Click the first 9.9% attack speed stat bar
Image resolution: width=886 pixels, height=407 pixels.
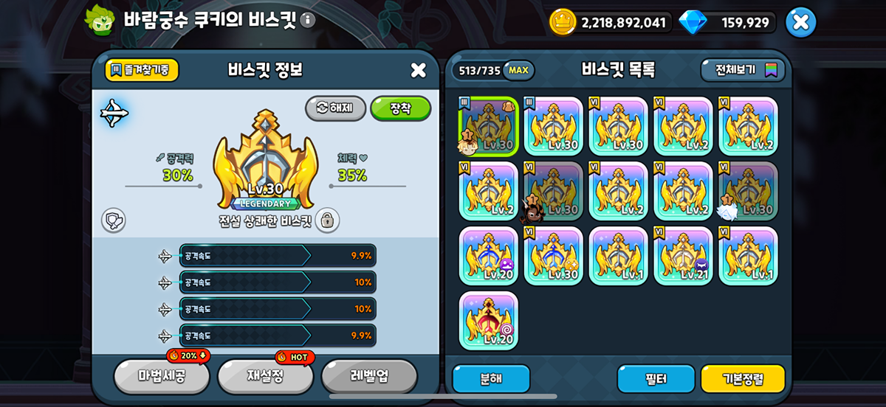pos(278,256)
